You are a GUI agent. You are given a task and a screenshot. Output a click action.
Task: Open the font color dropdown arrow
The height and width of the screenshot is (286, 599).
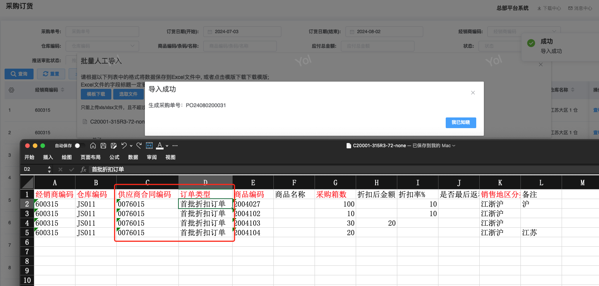[167, 146]
